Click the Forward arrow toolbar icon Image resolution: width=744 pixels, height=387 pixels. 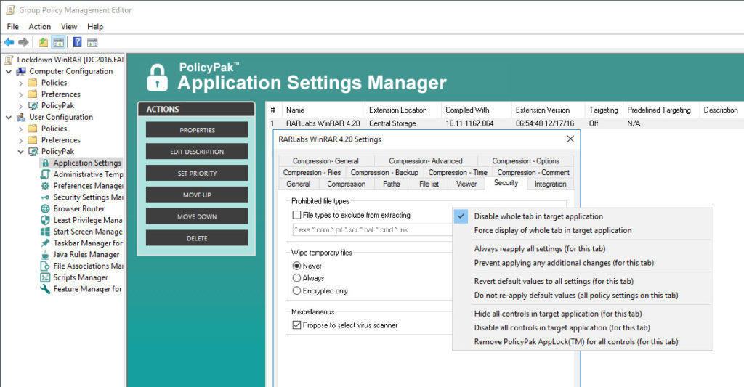[23, 43]
